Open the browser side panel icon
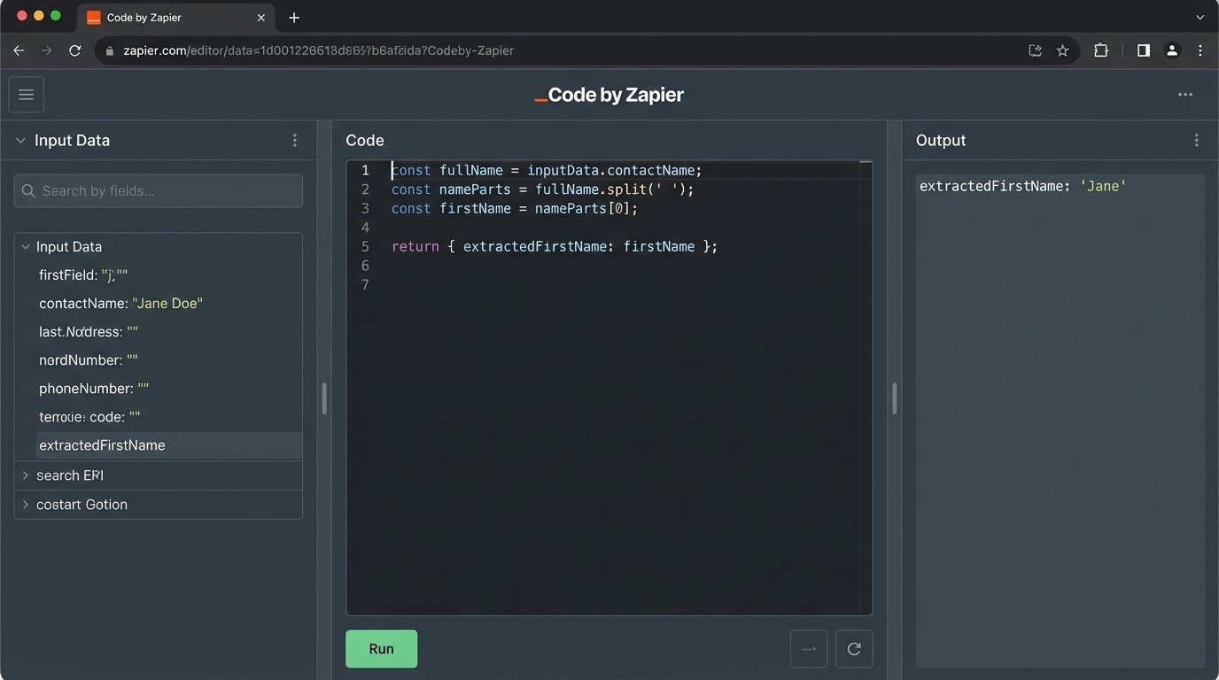The height and width of the screenshot is (680, 1219). (x=1143, y=50)
